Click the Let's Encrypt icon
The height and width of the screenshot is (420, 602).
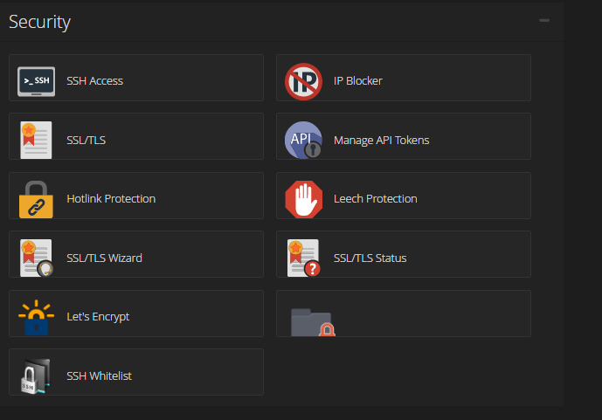click(x=37, y=316)
